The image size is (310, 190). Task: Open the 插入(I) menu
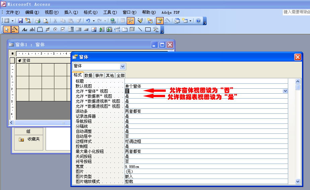(x=71, y=12)
